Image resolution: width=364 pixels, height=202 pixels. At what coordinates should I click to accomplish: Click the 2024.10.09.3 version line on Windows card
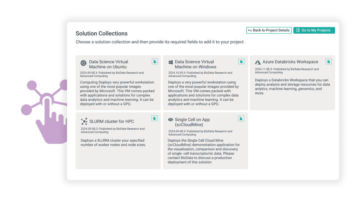pos(200,74)
